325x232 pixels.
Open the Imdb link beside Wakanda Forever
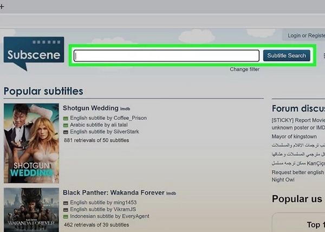coord(171,193)
